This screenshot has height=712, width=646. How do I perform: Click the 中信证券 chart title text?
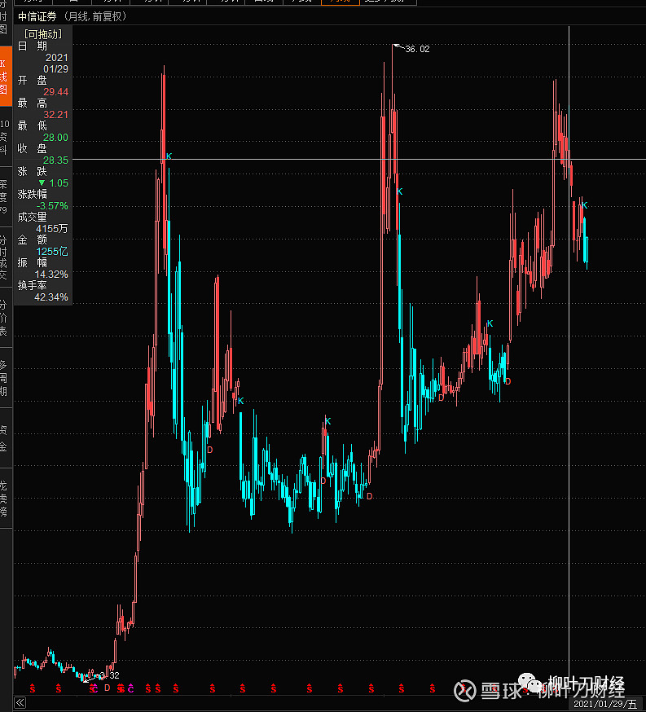click(37, 17)
